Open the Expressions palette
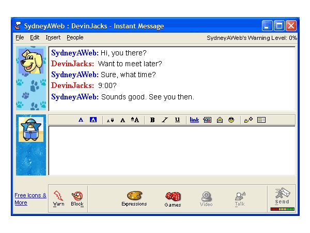Image resolution: width=310 pixels, height=233 pixels. click(134, 199)
